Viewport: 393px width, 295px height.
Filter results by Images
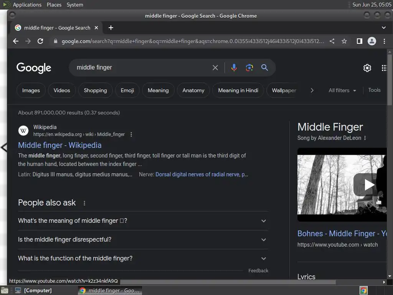click(x=31, y=90)
